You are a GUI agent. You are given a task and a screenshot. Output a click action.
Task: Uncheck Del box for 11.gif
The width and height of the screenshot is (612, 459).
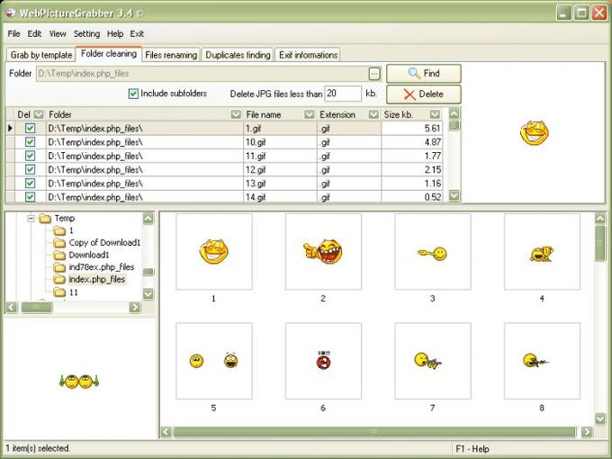pos(30,156)
